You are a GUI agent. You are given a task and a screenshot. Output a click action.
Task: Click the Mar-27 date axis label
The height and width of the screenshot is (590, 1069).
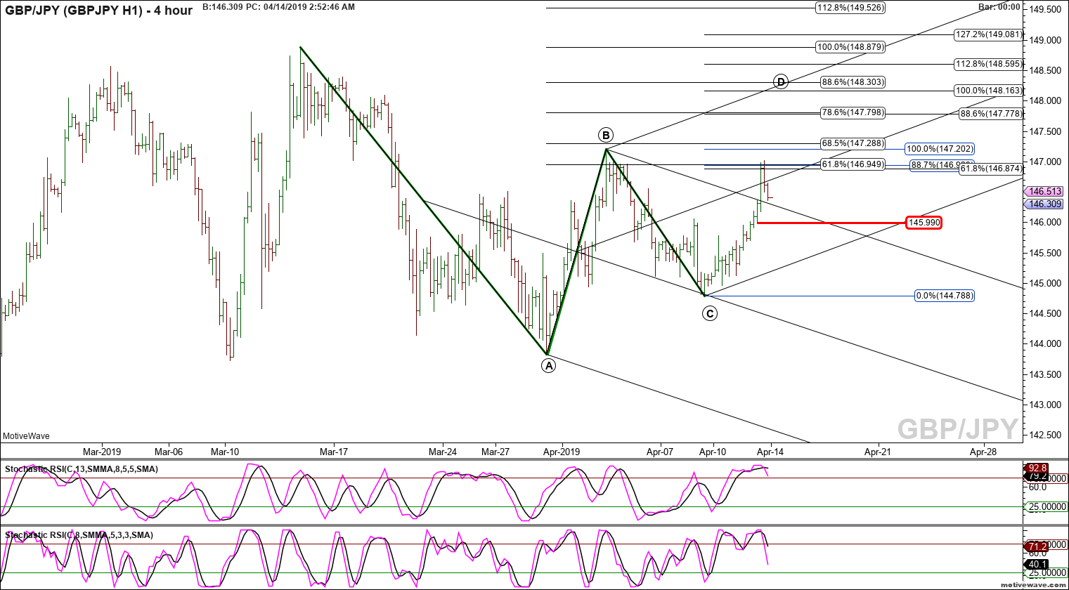495,452
